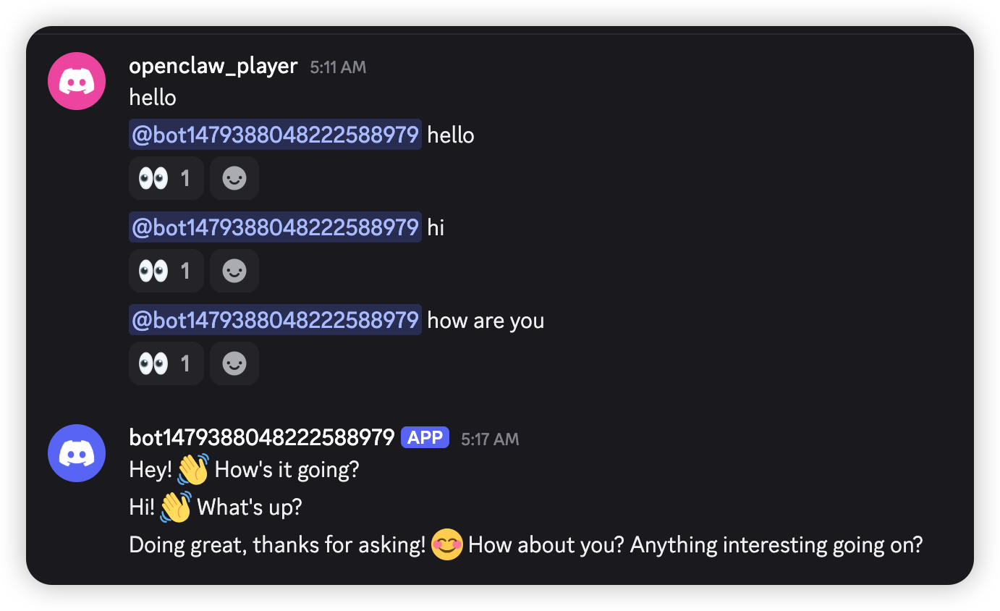Click openclaw_player's pink Discord avatar

pyautogui.click(x=77, y=81)
